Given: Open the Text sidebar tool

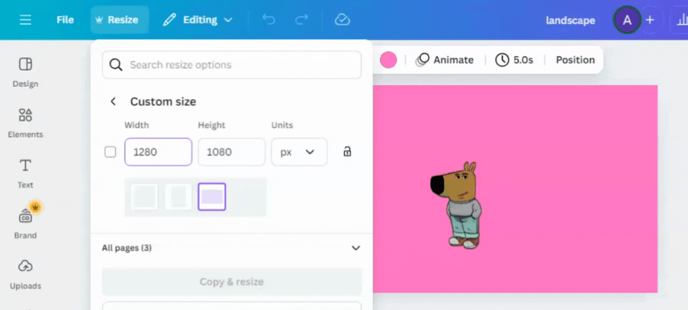Looking at the screenshot, I should tap(26, 173).
